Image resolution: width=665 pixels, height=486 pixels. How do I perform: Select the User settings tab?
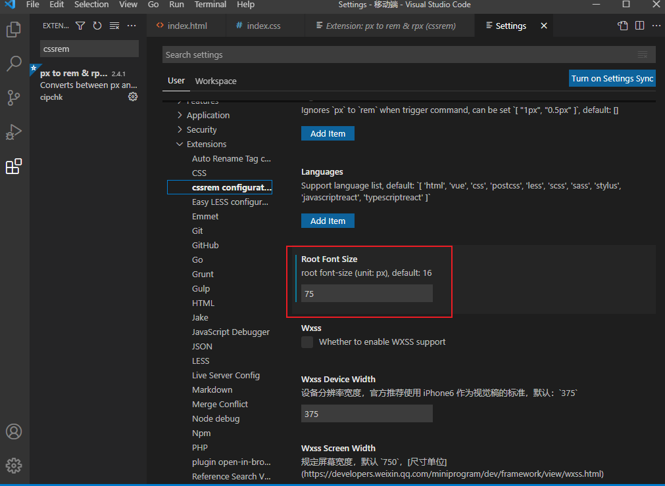coord(176,81)
